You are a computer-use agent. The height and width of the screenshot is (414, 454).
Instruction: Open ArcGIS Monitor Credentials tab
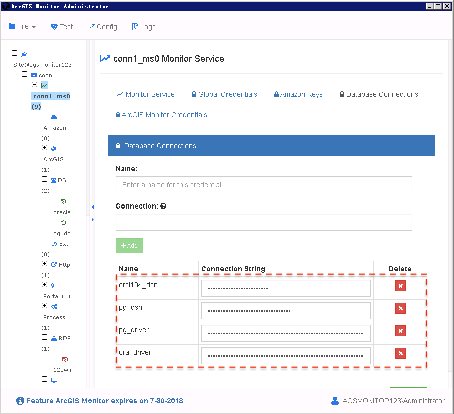tap(161, 115)
